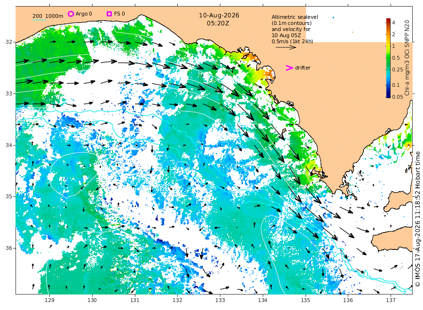
Task: Click the 'FS 0' legend text
Action: (119, 14)
